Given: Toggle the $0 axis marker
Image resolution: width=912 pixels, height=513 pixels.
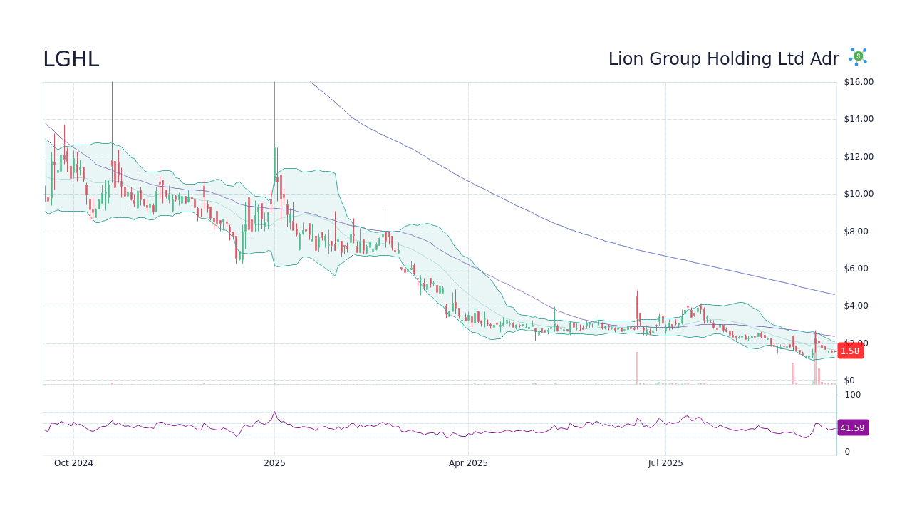Looking at the screenshot, I should click(x=848, y=380).
